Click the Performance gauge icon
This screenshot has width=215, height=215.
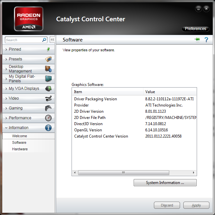click(x=48, y=118)
